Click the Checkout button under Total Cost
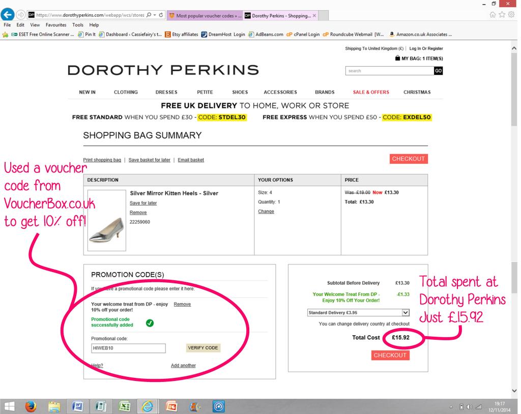 pos(390,355)
